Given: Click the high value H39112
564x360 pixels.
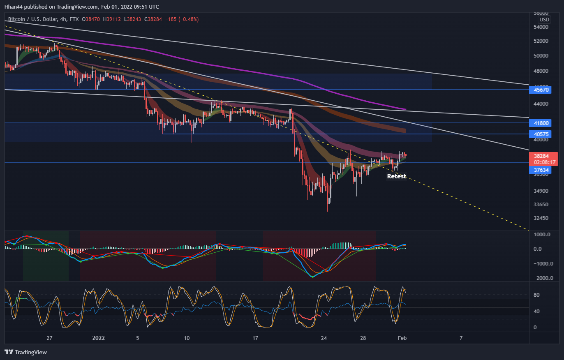Looking at the screenshot, I should pyautogui.click(x=113, y=19).
